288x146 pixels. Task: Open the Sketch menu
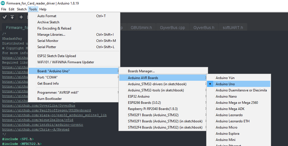pyautogui.click(x=22, y=9)
